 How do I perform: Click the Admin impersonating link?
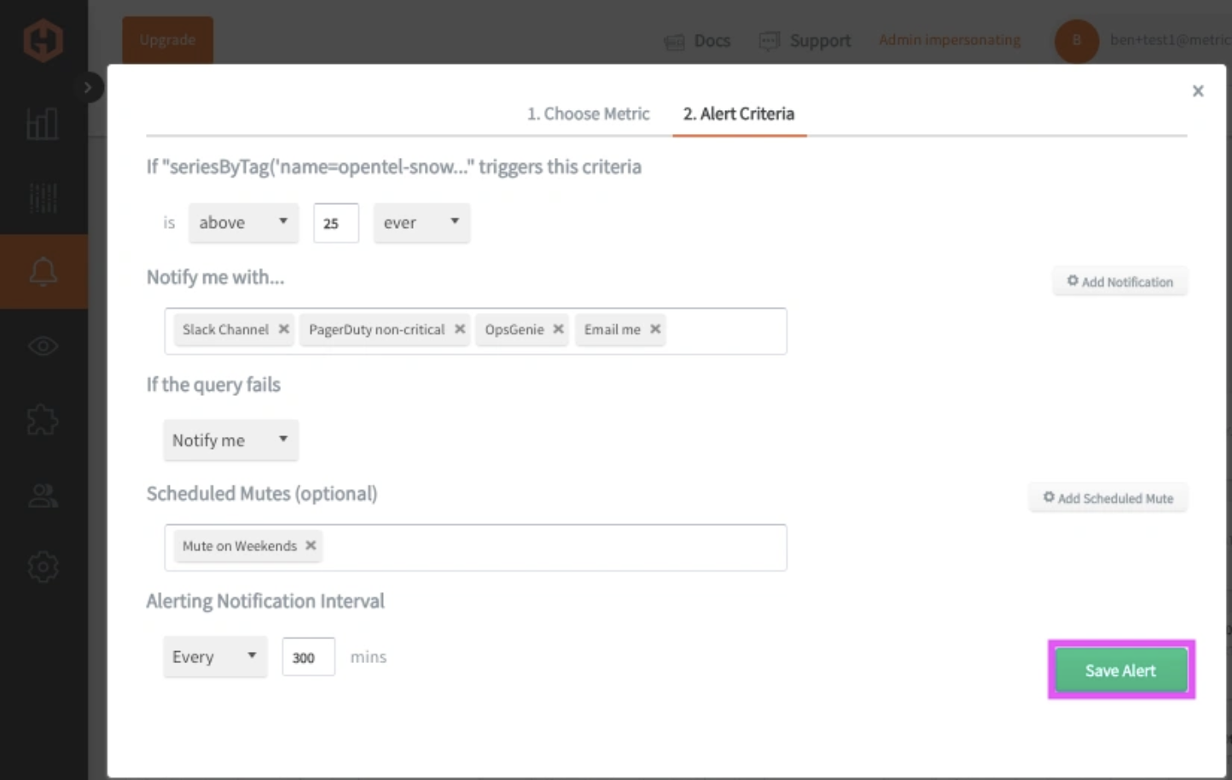[x=950, y=40]
